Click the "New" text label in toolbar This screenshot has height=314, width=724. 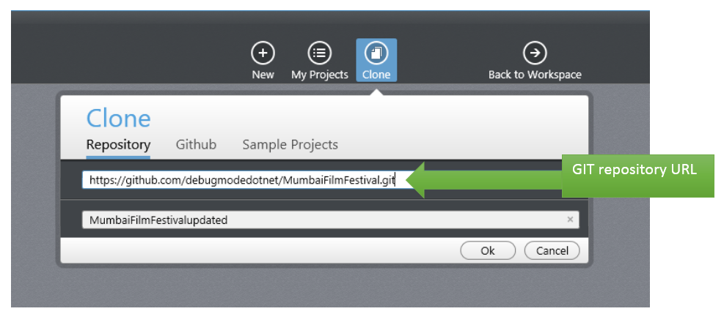(x=263, y=75)
